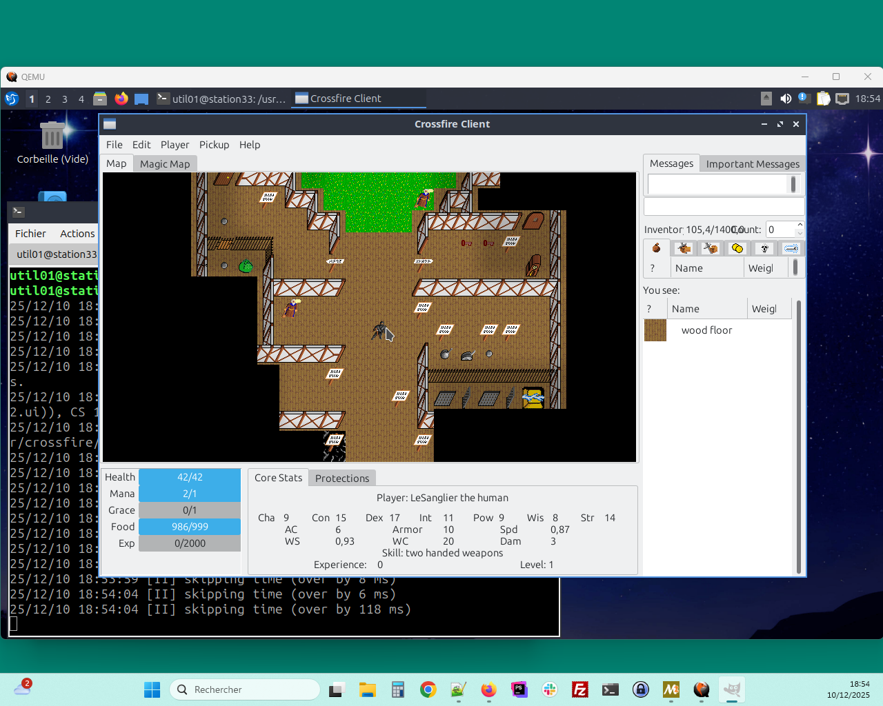
Task: Show unpaid items with the gold coins icon
Action: pyautogui.click(x=737, y=248)
